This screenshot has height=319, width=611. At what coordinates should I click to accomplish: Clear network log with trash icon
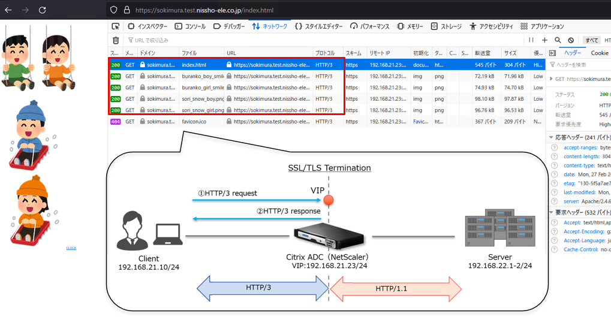[x=116, y=40]
